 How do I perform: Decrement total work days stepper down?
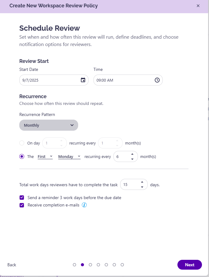coord(142,187)
